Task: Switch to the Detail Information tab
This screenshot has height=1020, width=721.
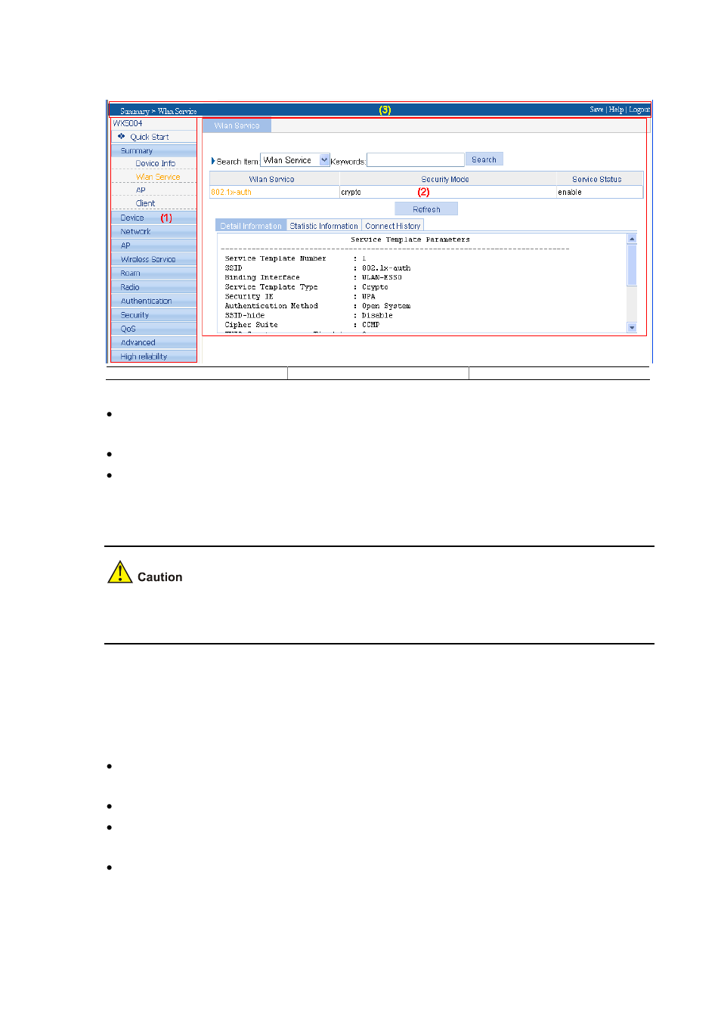Action: tap(251, 225)
